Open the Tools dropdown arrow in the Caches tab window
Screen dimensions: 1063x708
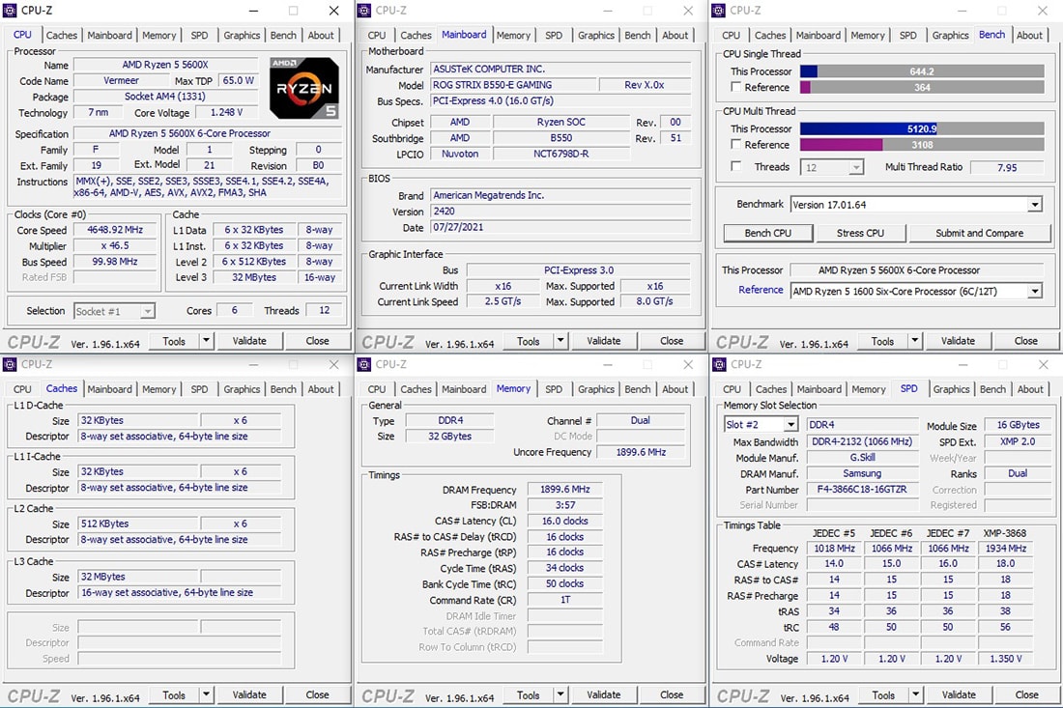tap(206, 694)
